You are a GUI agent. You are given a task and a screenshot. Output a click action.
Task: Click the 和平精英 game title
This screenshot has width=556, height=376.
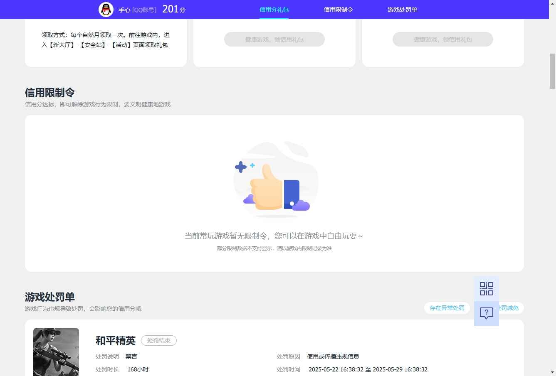click(x=116, y=341)
